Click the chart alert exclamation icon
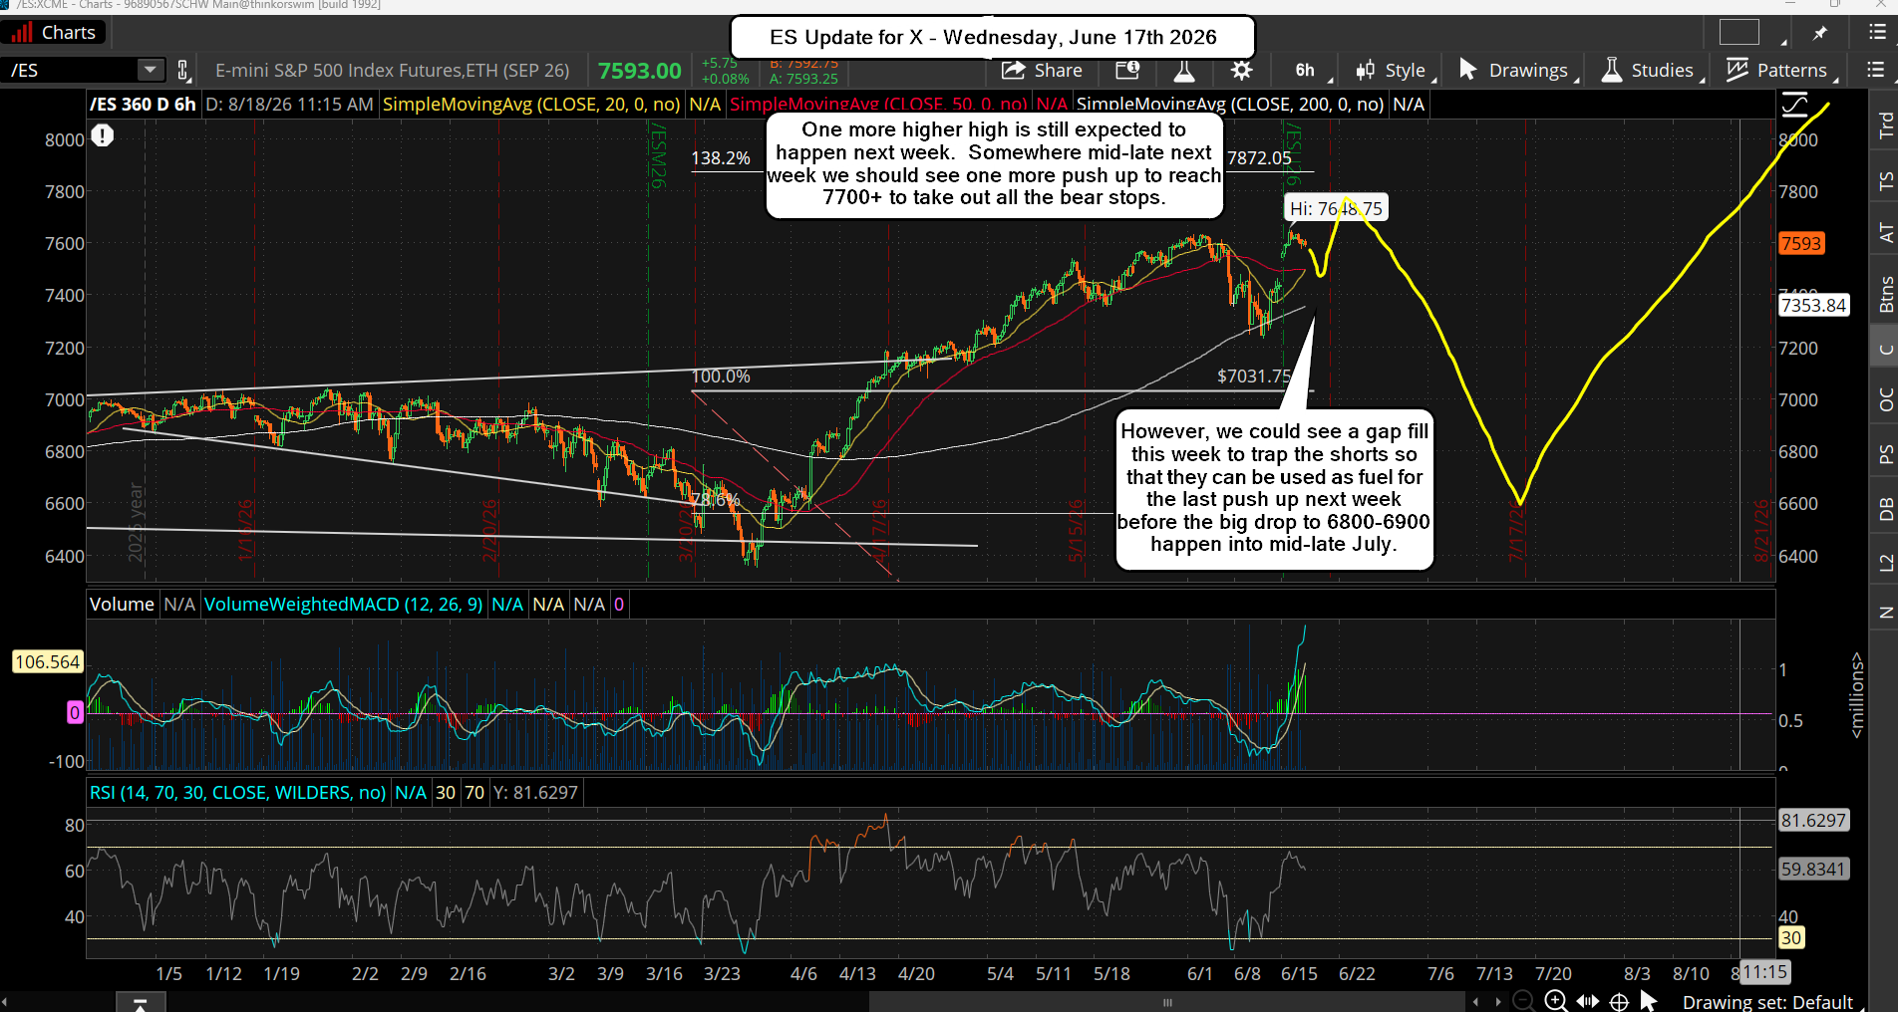The image size is (1898, 1012). (103, 135)
